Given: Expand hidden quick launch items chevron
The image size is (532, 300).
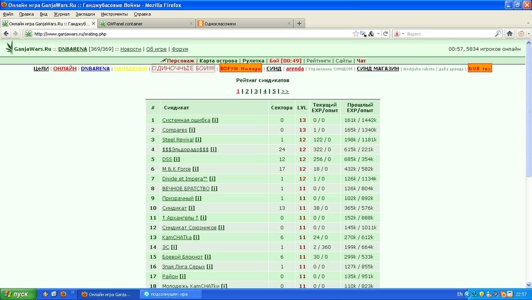Looking at the screenshot, I should pyautogui.click(x=72, y=292).
